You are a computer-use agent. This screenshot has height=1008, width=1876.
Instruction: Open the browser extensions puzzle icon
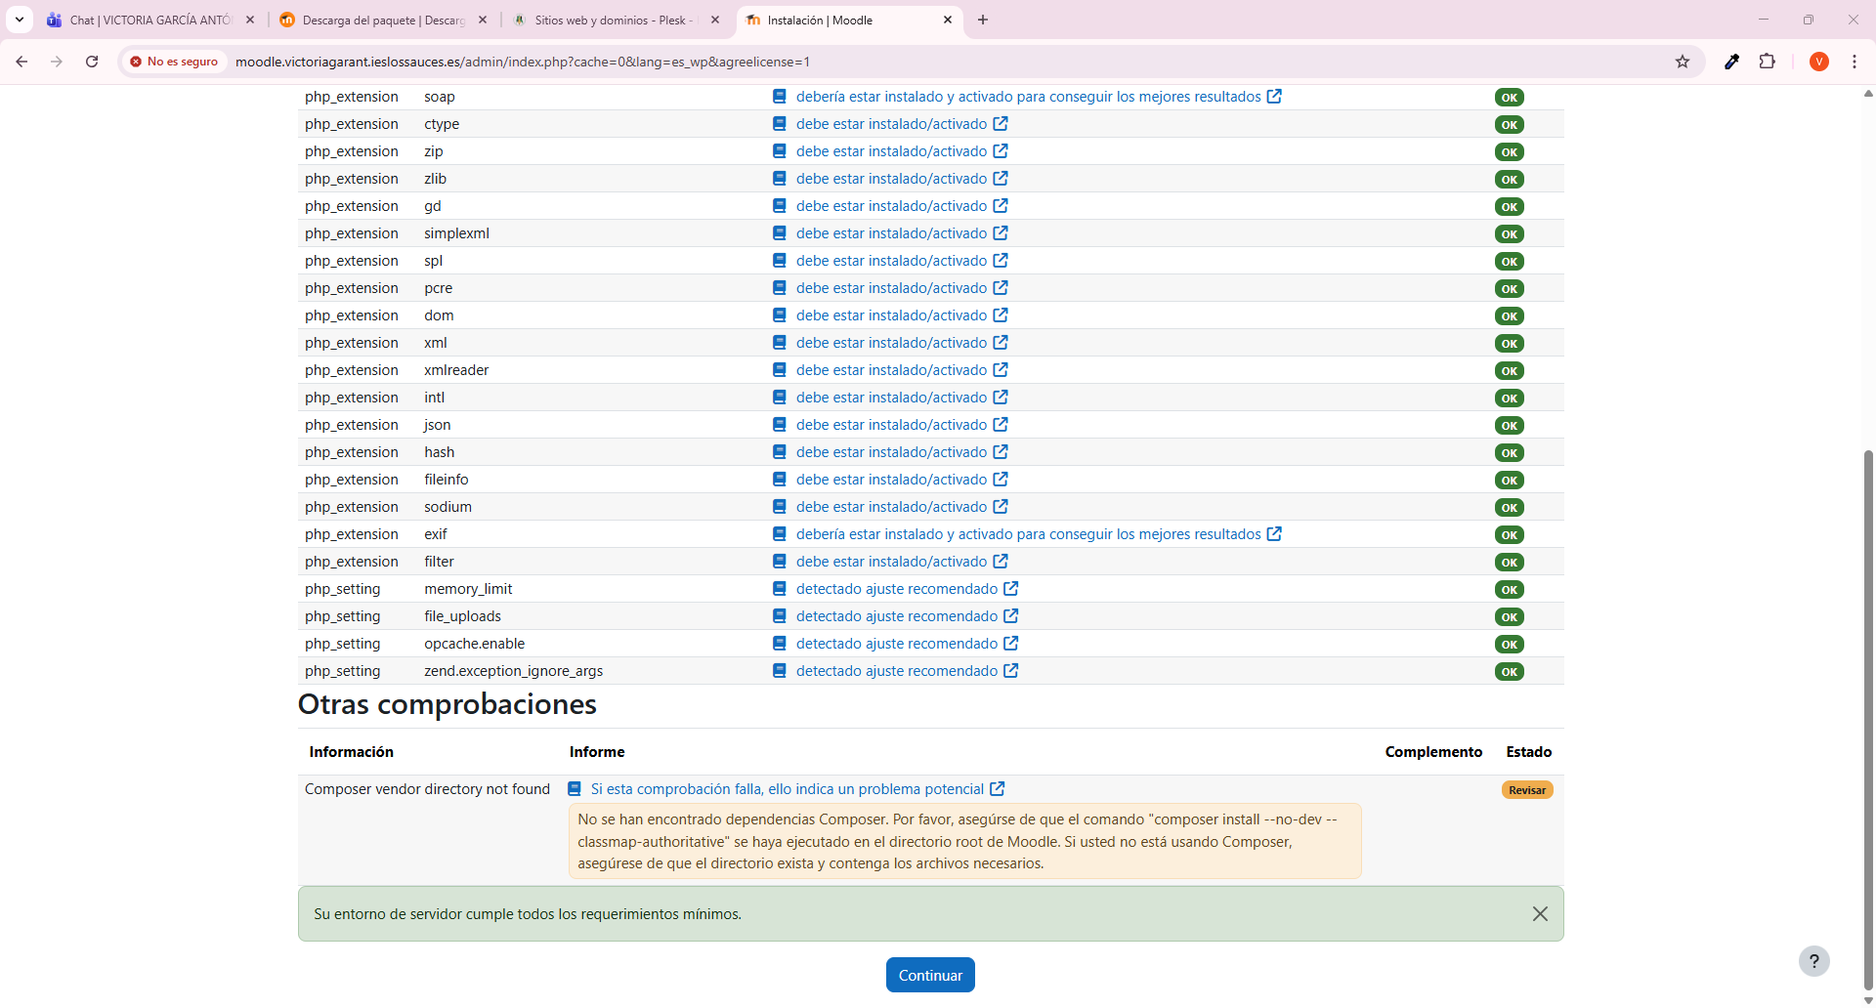(x=1767, y=62)
